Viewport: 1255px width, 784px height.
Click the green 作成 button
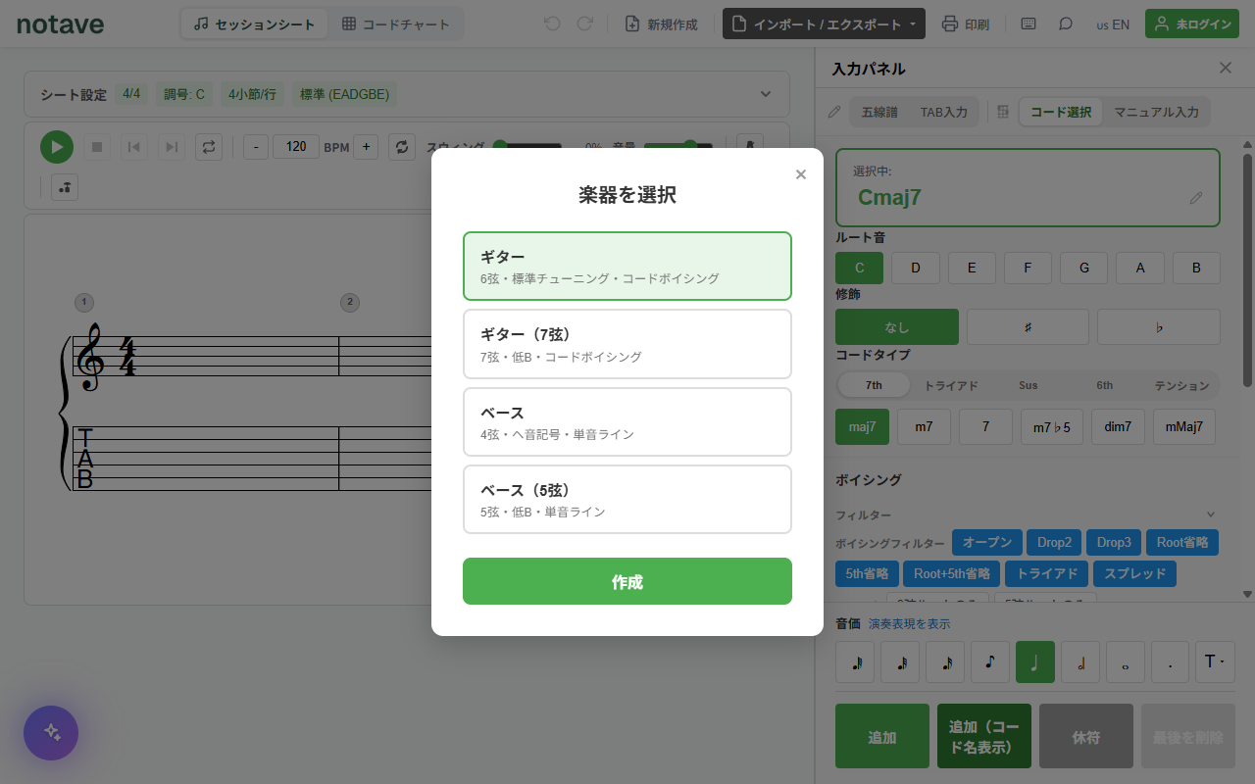pyautogui.click(x=627, y=581)
